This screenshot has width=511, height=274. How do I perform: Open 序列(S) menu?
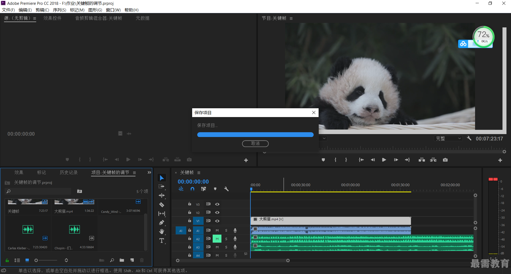(60, 10)
